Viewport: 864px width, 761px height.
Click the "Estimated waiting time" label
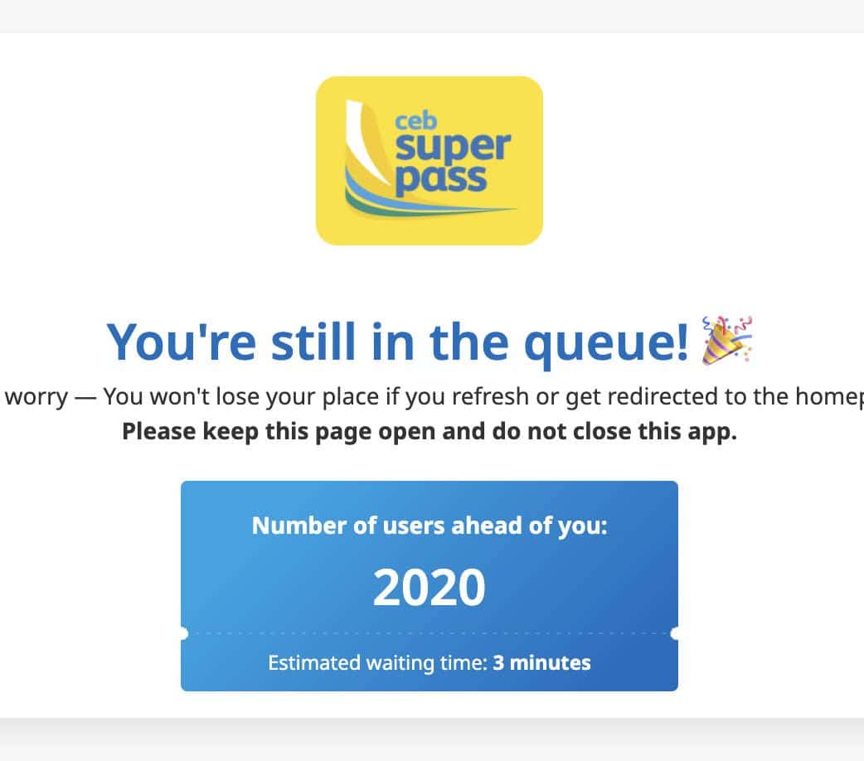(x=377, y=663)
